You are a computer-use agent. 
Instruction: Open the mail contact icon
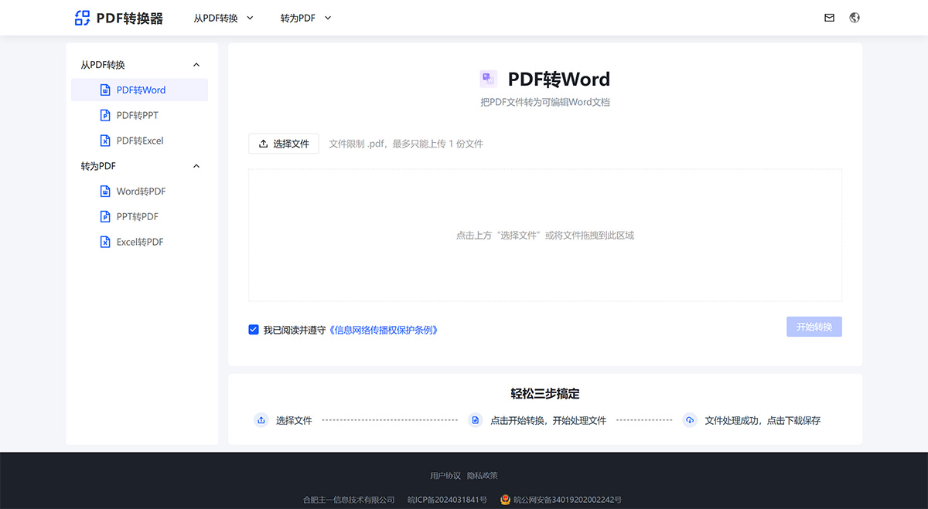coord(829,17)
